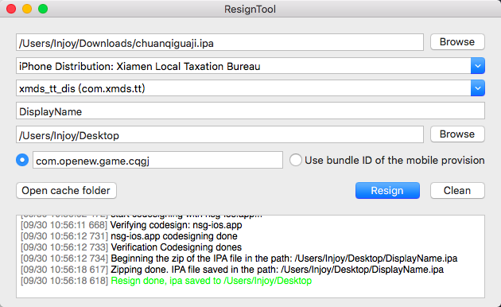Expand the xmds_tt_dis provisioning profile dropdown
The width and height of the screenshot is (501, 307).
click(478, 88)
